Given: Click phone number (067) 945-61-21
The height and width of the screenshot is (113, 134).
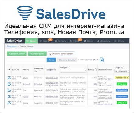Looking at the screenshot, I should 52,78.
